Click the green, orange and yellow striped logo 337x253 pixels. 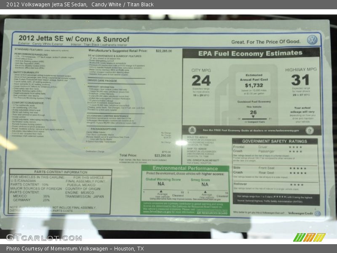click(309, 237)
